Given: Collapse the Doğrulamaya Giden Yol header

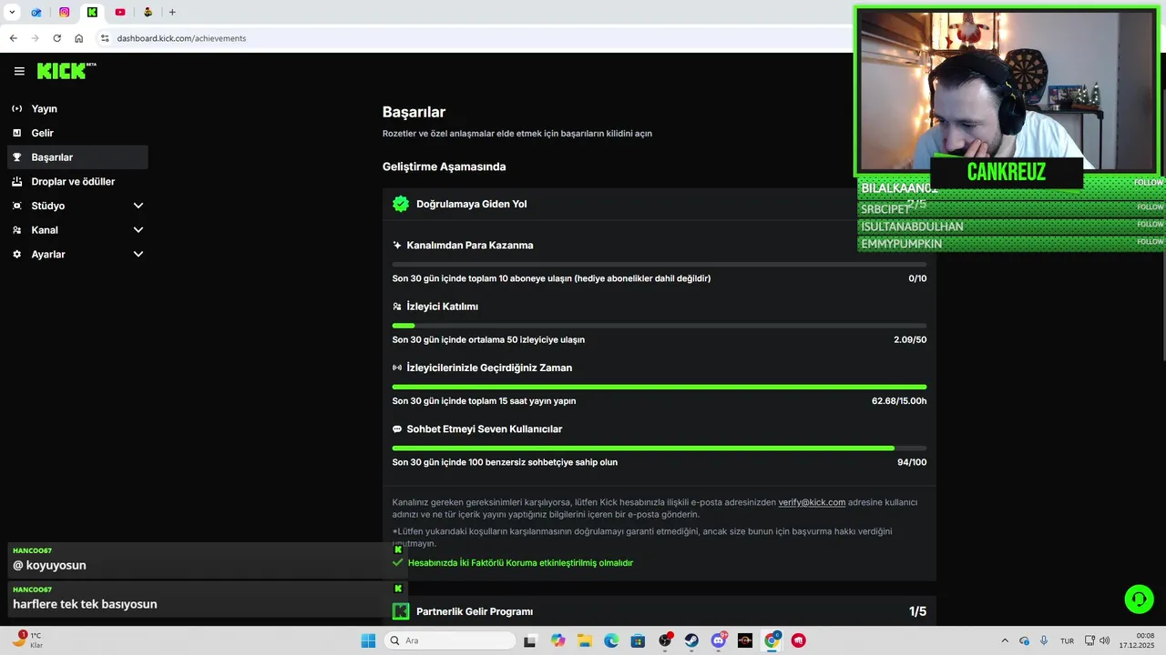Looking at the screenshot, I should click(660, 204).
